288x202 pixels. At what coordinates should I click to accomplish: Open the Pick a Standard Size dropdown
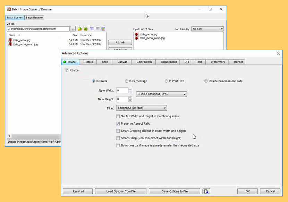pyautogui.click(x=161, y=94)
